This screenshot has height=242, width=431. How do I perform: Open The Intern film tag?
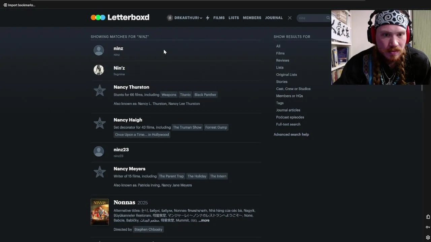pyautogui.click(x=218, y=176)
